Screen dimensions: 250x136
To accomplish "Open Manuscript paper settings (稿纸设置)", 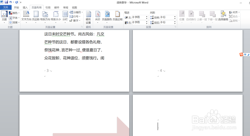I will [x=88, y=17].
